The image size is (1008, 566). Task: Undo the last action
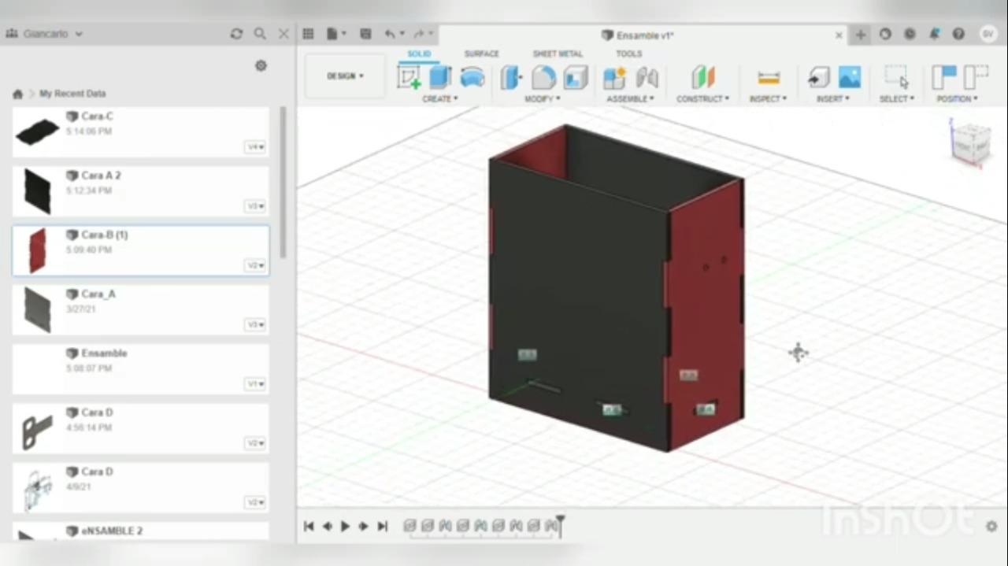(390, 34)
